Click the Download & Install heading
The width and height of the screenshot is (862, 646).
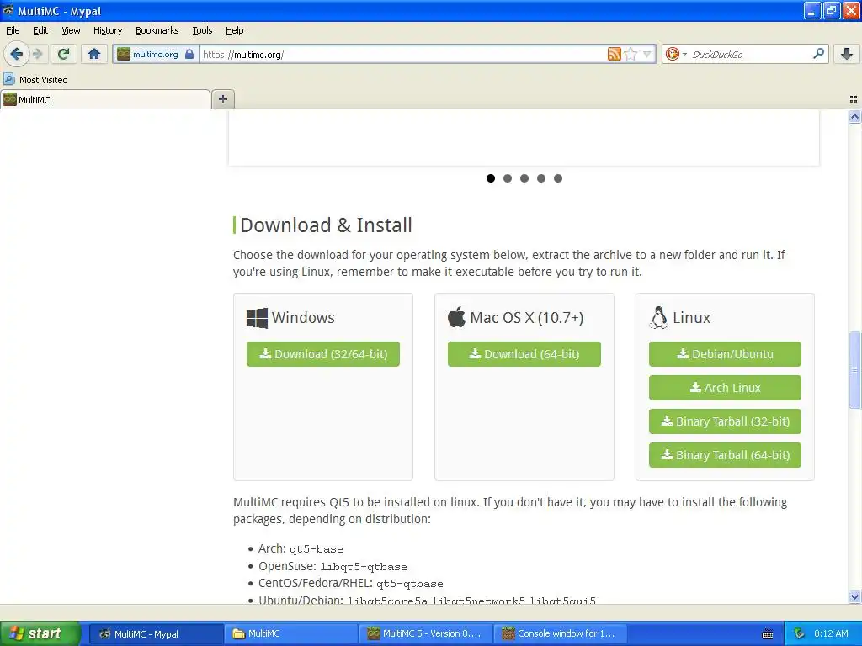tap(326, 225)
